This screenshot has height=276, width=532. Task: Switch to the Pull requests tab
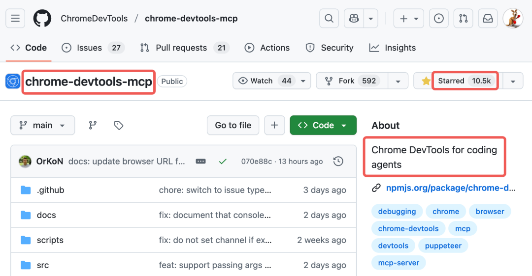pos(185,48)
